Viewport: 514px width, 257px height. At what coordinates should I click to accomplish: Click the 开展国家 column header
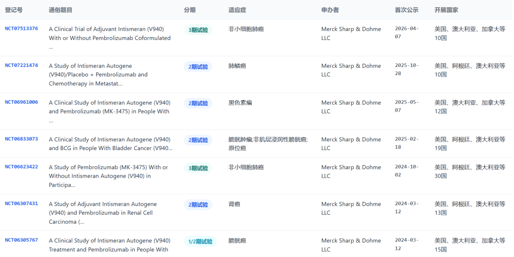446,10
